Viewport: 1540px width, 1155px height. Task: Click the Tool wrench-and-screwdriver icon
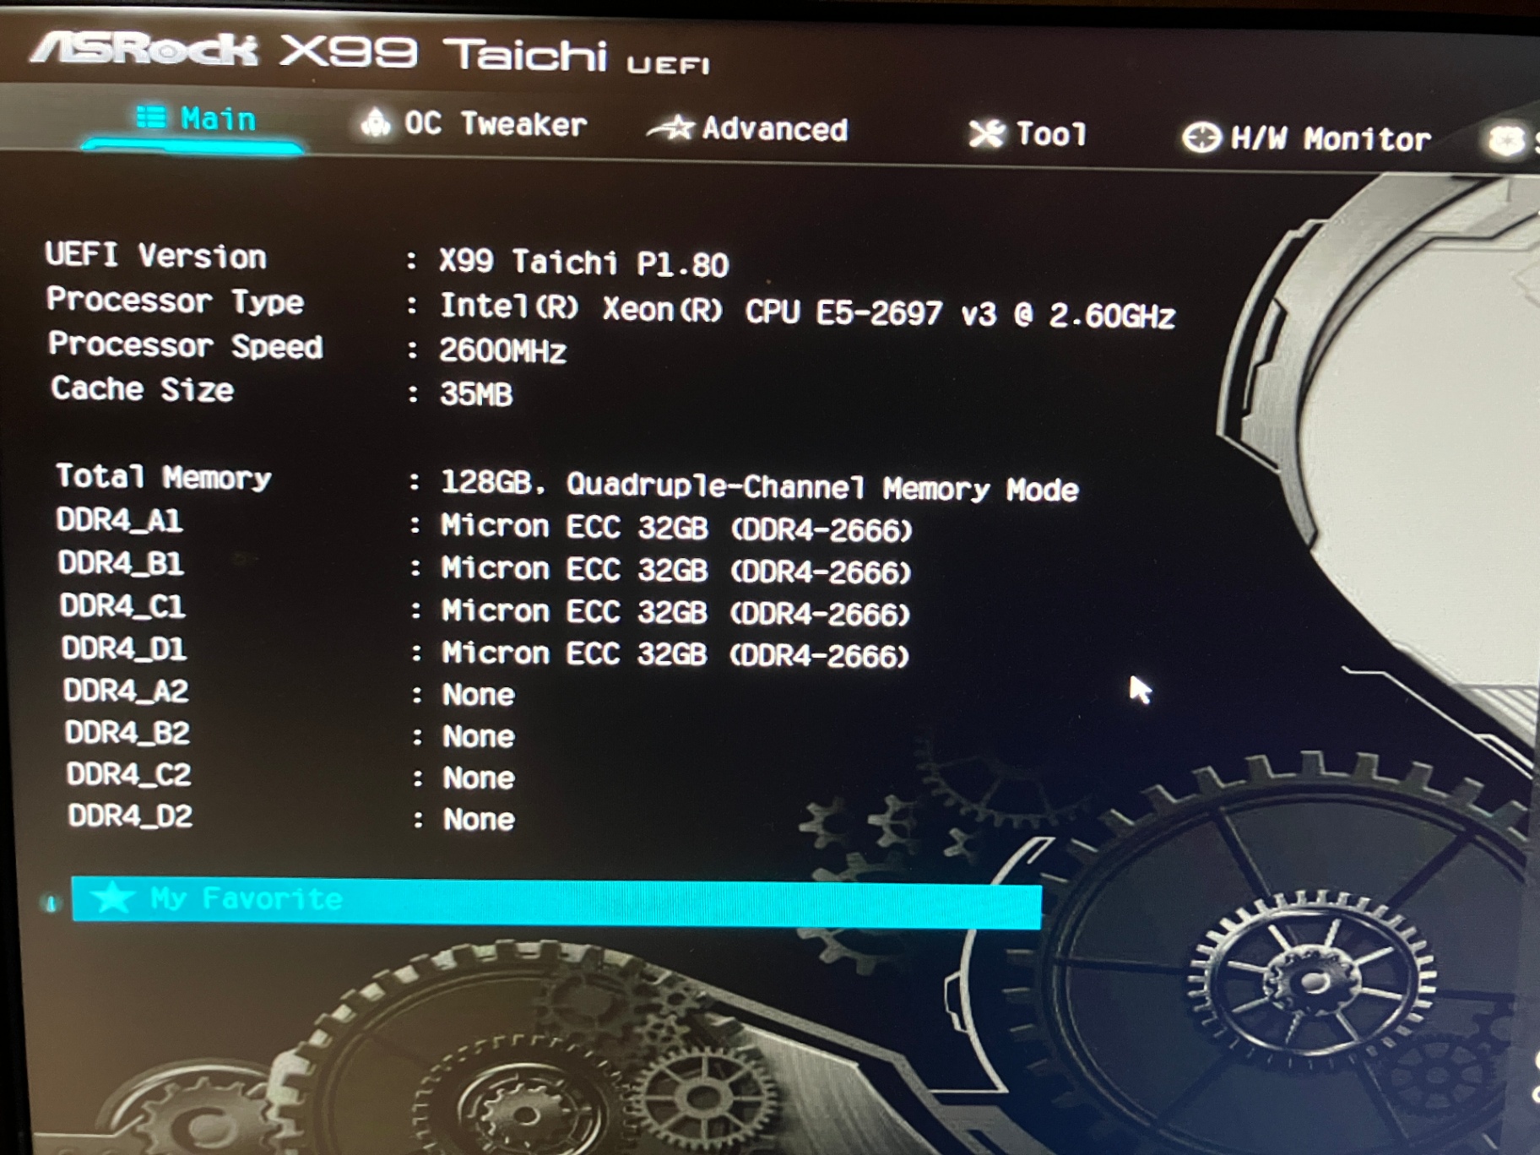986,133
